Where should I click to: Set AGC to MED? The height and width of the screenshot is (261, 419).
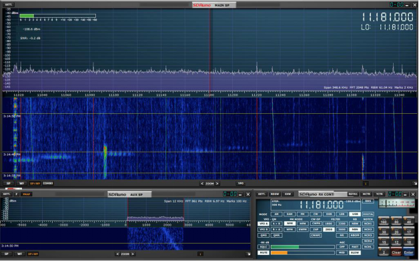tap(342, 252)
